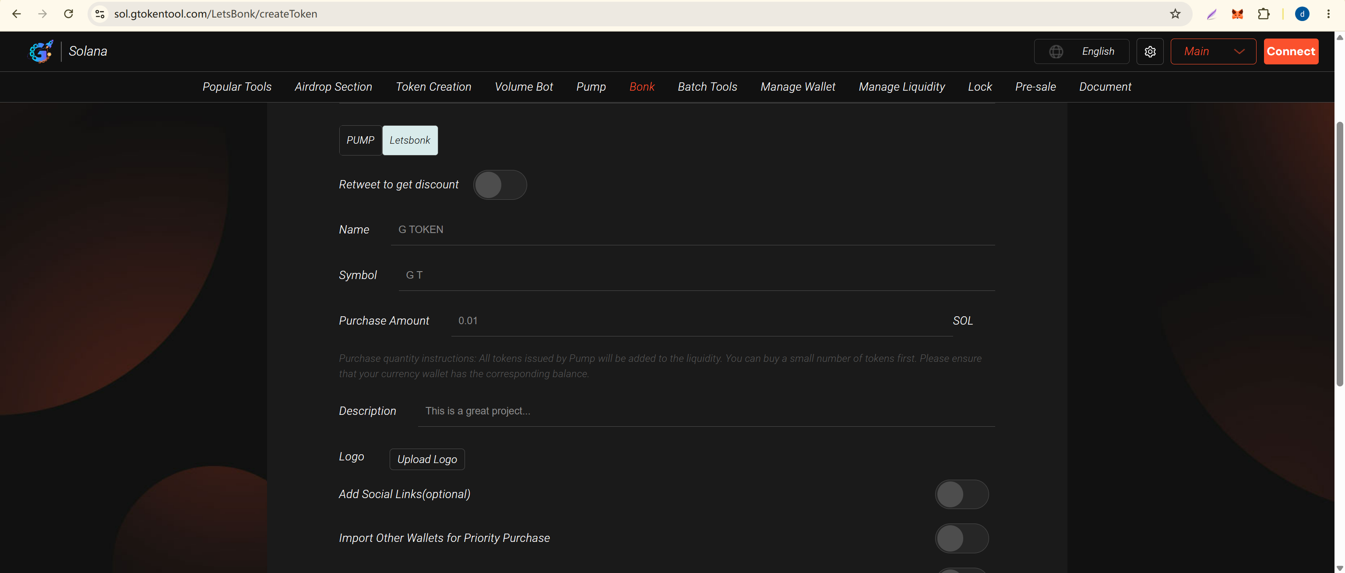1345x573 pixels.
Task: Click the 'Purchase quantity instructions' hint text
Action: point(660,366)
